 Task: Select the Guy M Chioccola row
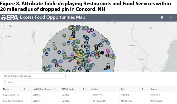(89, 95)
